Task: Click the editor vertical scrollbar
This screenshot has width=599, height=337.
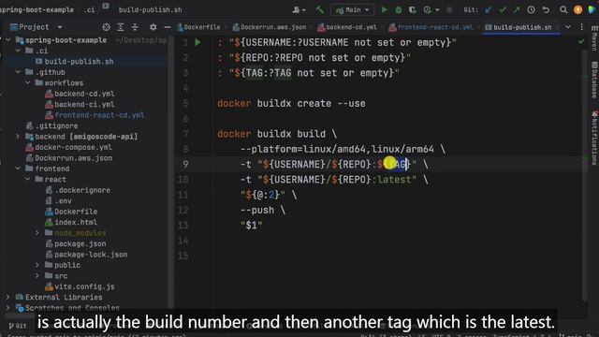Action: (584, 176)
